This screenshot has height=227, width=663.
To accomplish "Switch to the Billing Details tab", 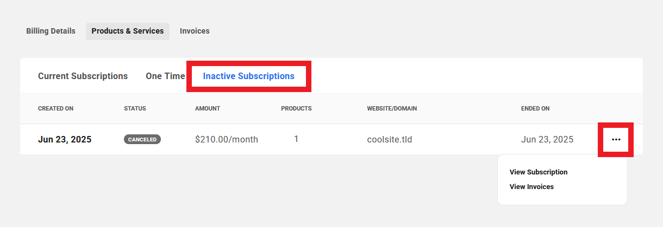I will point(51,31).
